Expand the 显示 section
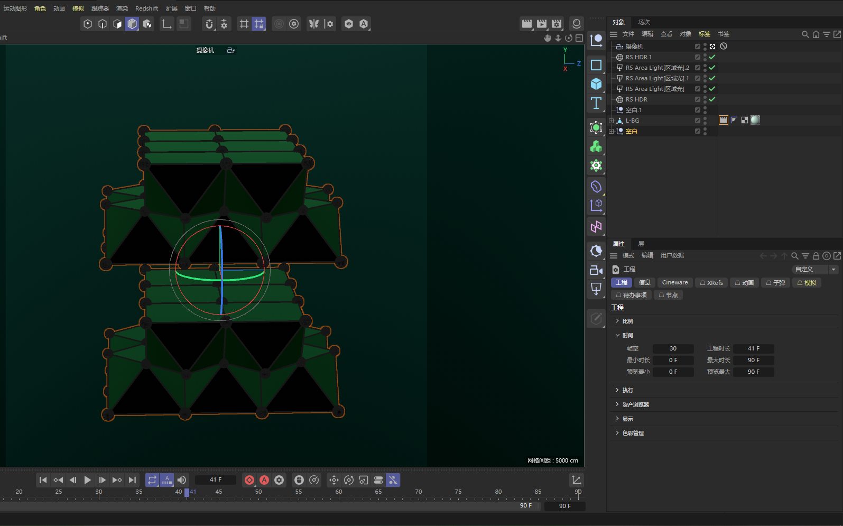The width and height of the screenshot is (843, 526). (x=617, y=419)
